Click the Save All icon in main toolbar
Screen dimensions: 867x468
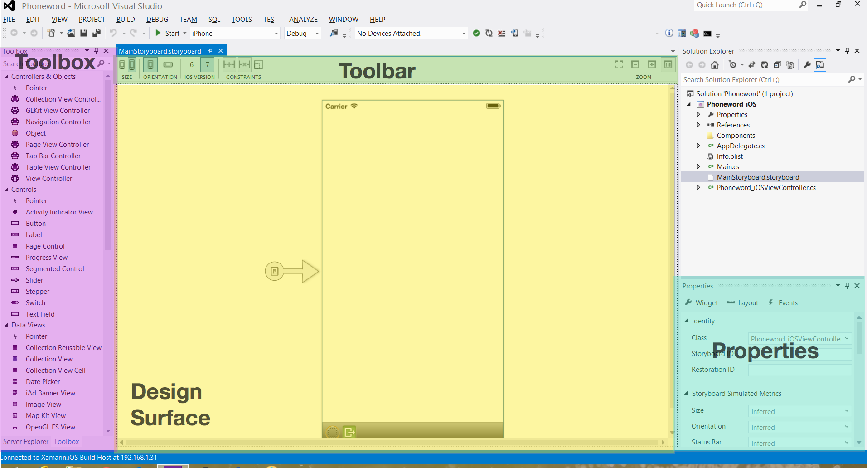pyautogui.click(x=96, y=33)
